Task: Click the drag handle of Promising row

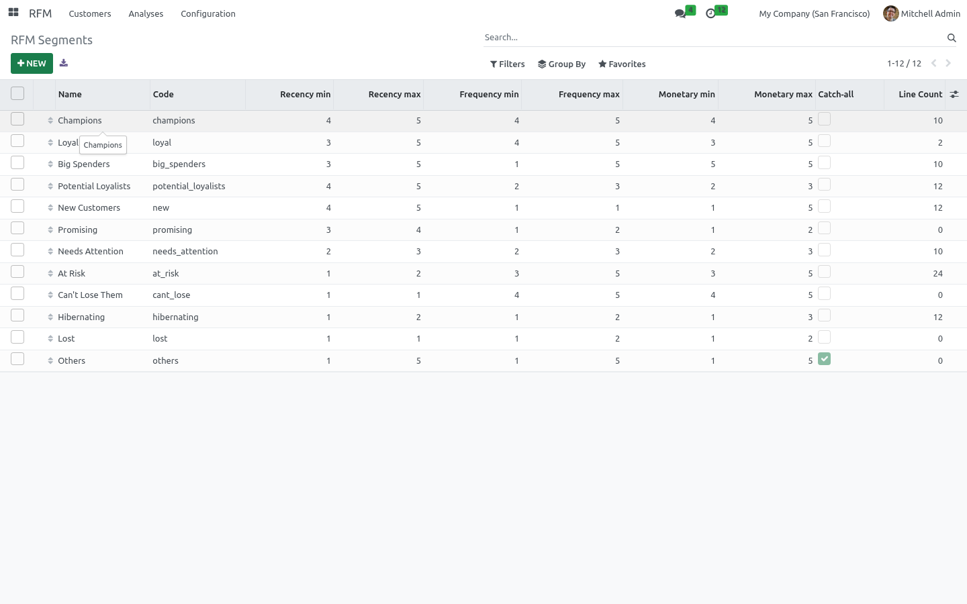Action: click(x=50, y=230)
